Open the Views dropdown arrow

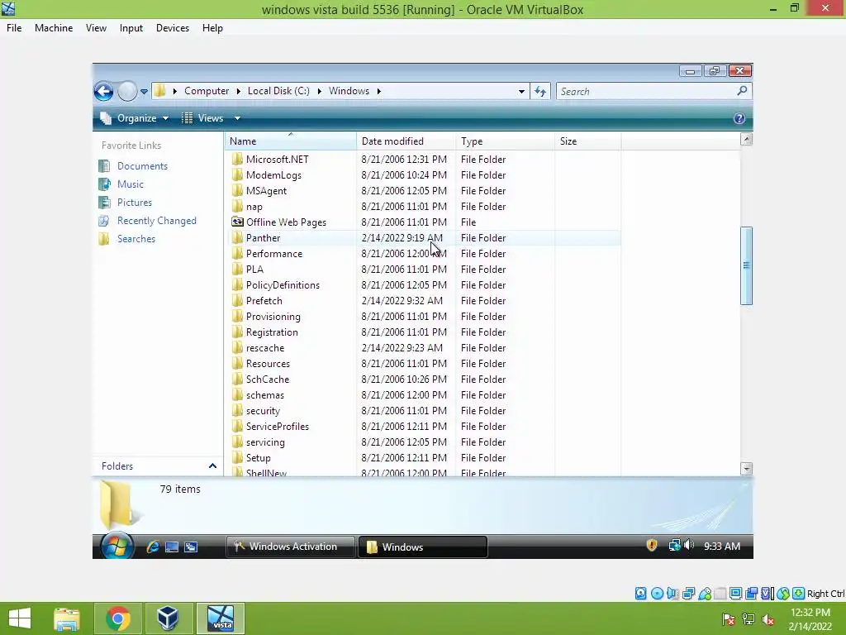pos(237,118)
